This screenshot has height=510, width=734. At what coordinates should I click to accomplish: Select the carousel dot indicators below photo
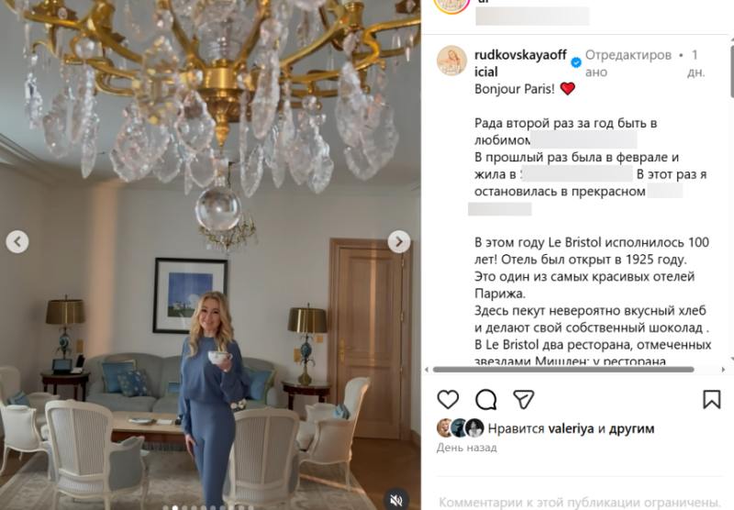coord(209,507)
